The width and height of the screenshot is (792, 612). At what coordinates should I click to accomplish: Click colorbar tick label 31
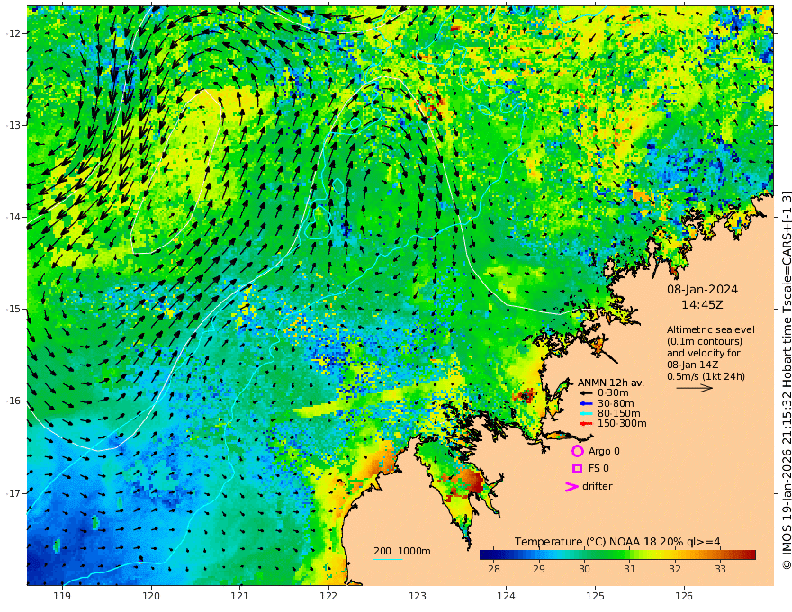(629, 569)
